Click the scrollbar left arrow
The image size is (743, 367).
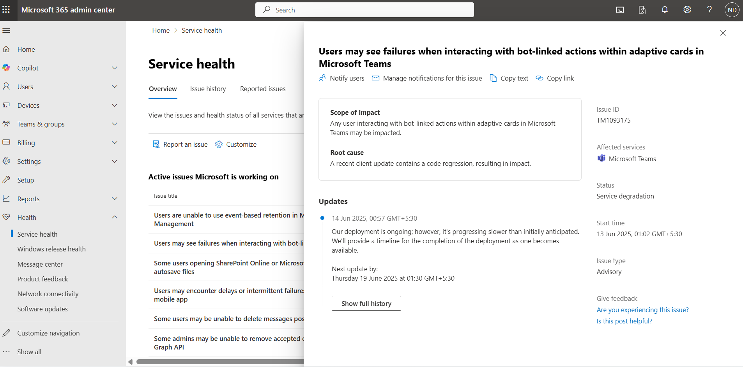131,362
